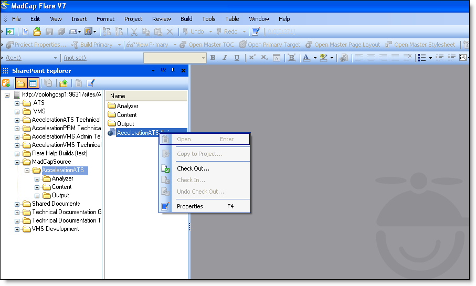This screenshot has height=286, width=476.
Task: Toggle Subscript formatting
Action: pos(264,57)
